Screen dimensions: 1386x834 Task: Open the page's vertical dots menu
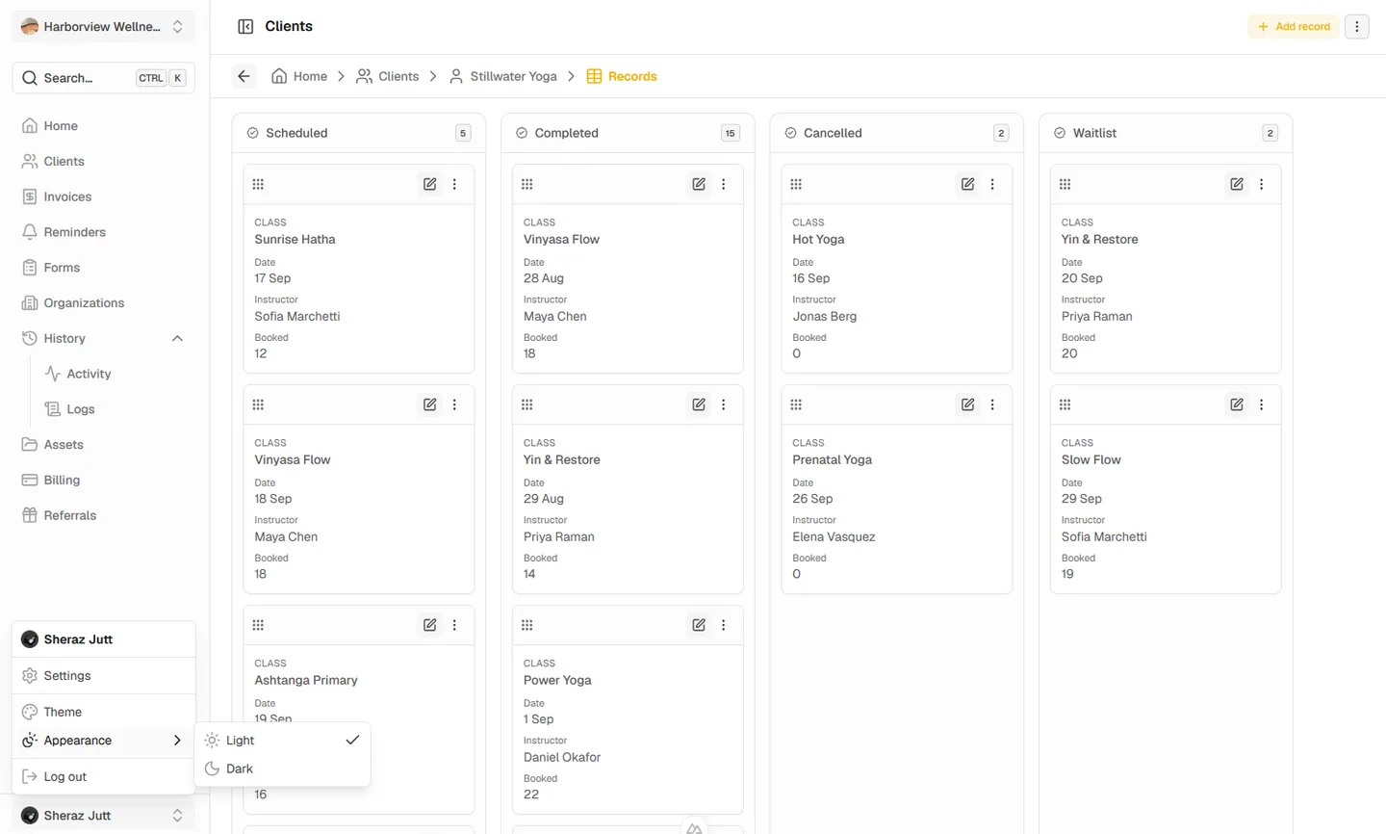click(1357, 26)
